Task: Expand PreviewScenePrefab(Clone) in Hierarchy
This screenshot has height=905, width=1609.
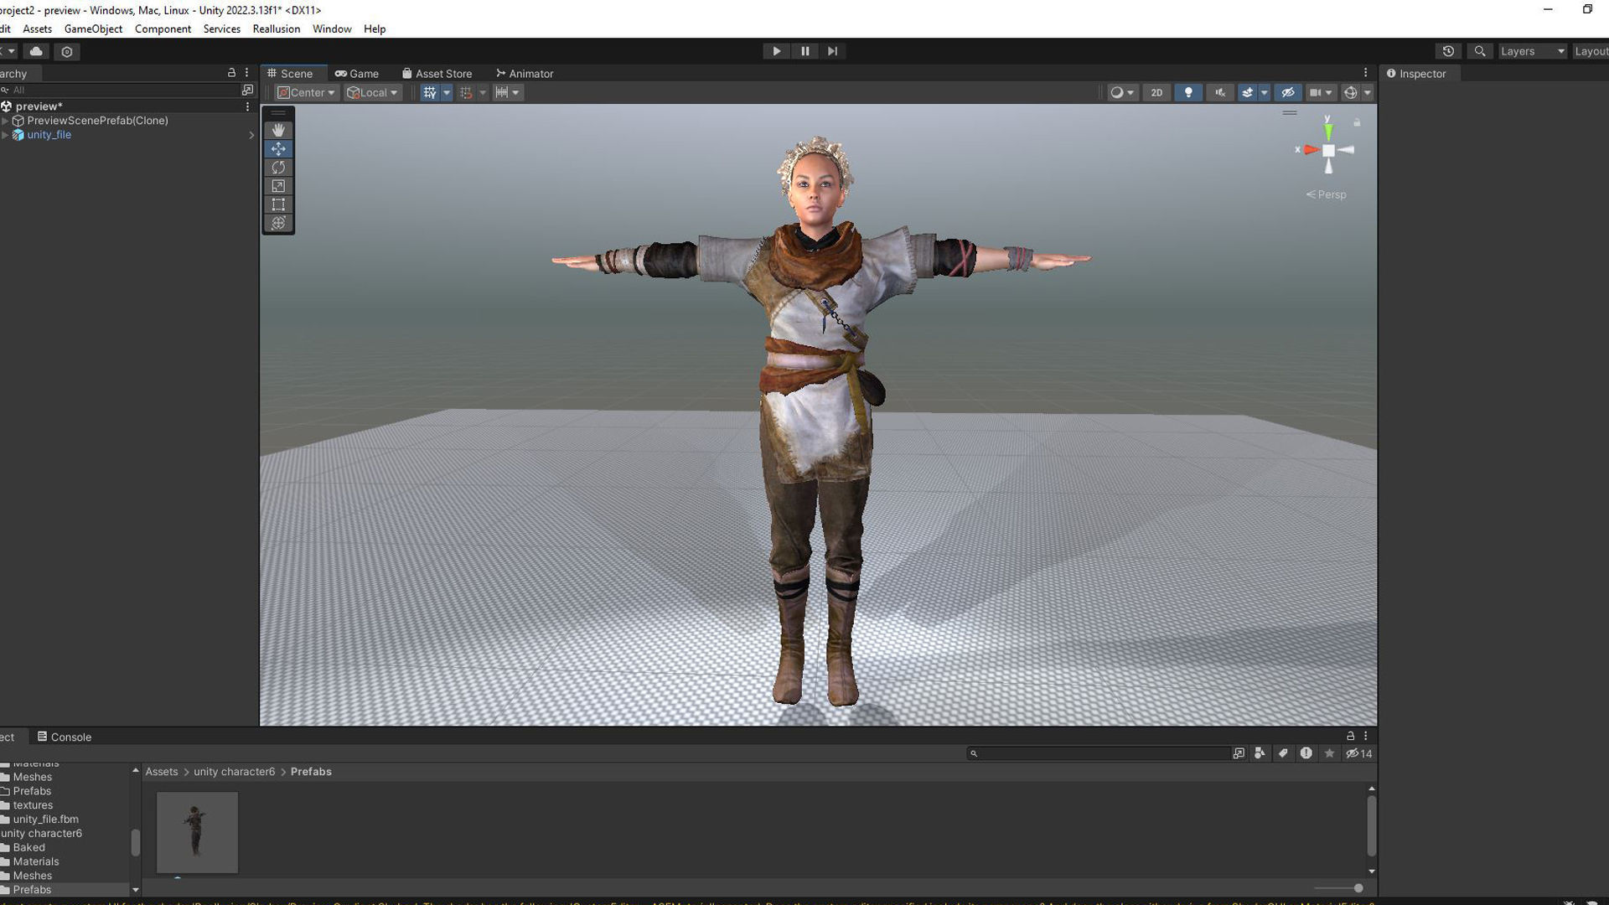Action: coord(5,121)
